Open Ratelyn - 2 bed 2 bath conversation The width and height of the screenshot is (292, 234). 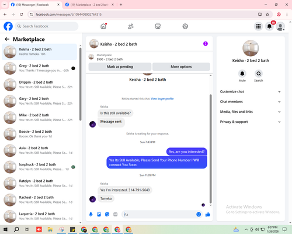(39, 183)
